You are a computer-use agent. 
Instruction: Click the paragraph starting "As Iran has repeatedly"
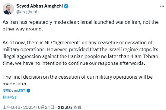81,26
